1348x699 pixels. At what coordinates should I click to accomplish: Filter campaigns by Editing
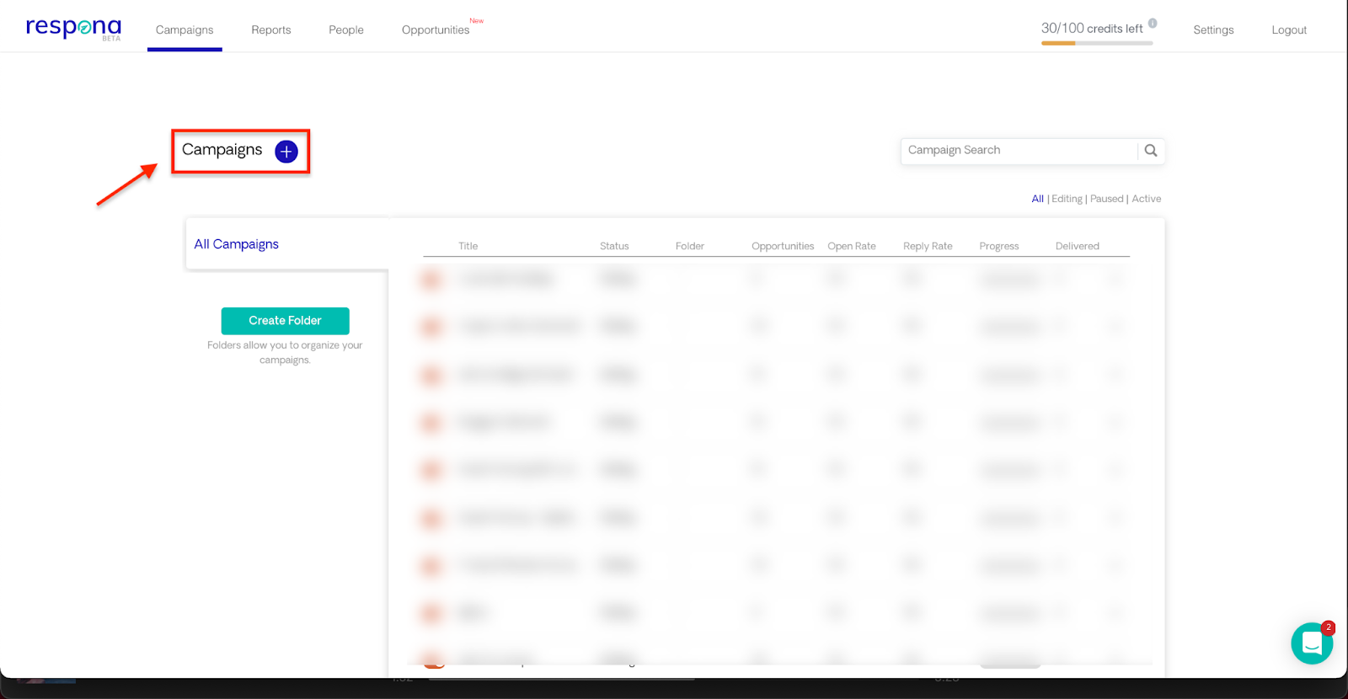[1067, 199]
